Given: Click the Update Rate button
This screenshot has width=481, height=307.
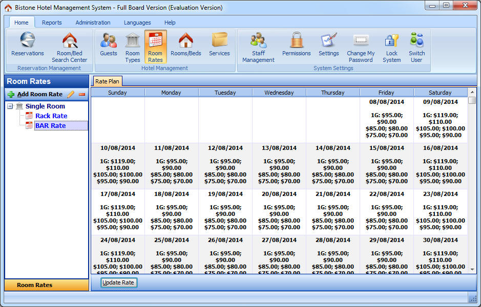Looking at the screenshot, I should coord(119,282).
